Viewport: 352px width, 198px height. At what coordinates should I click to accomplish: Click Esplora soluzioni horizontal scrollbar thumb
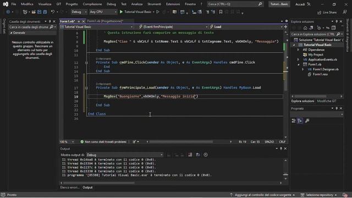[310, 96]
